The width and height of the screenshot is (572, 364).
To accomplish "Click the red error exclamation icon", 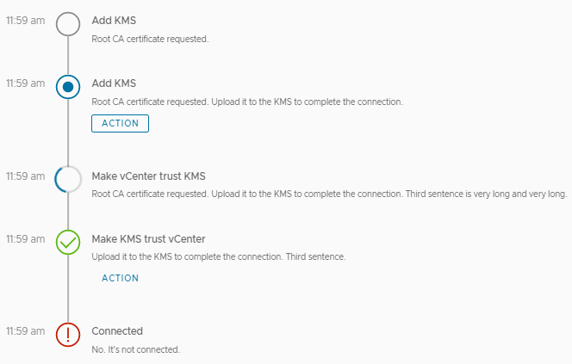I will point(68,334).
